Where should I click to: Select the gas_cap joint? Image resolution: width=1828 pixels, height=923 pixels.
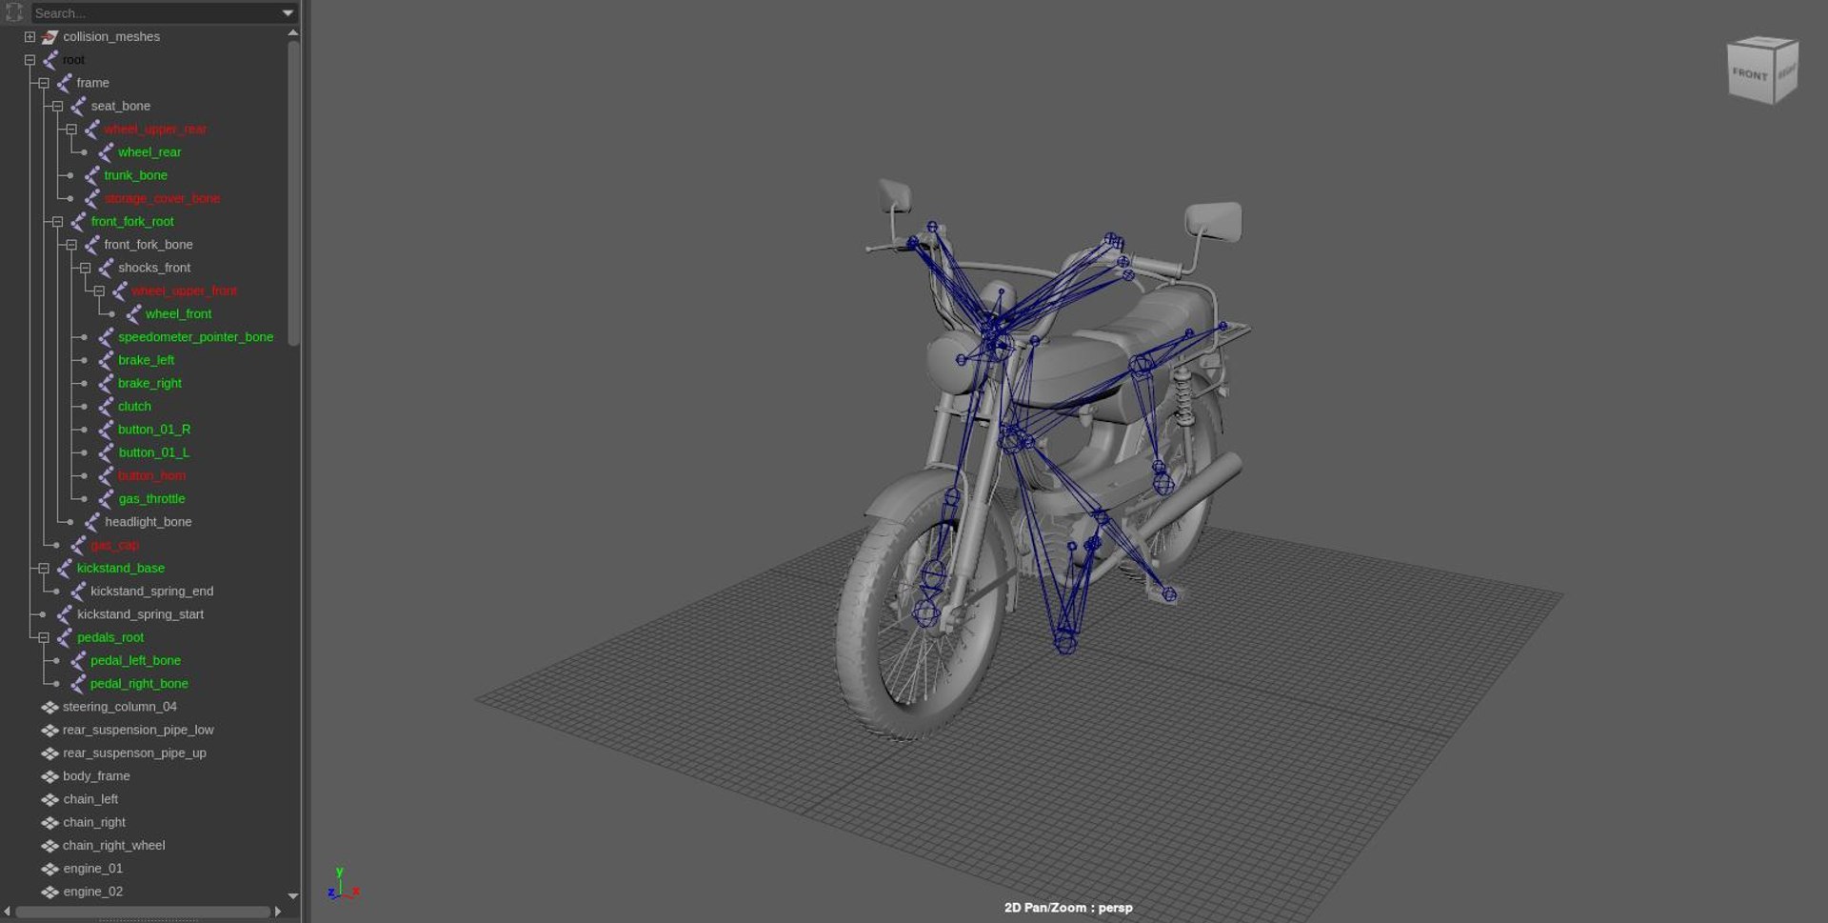tap(114, 546)
